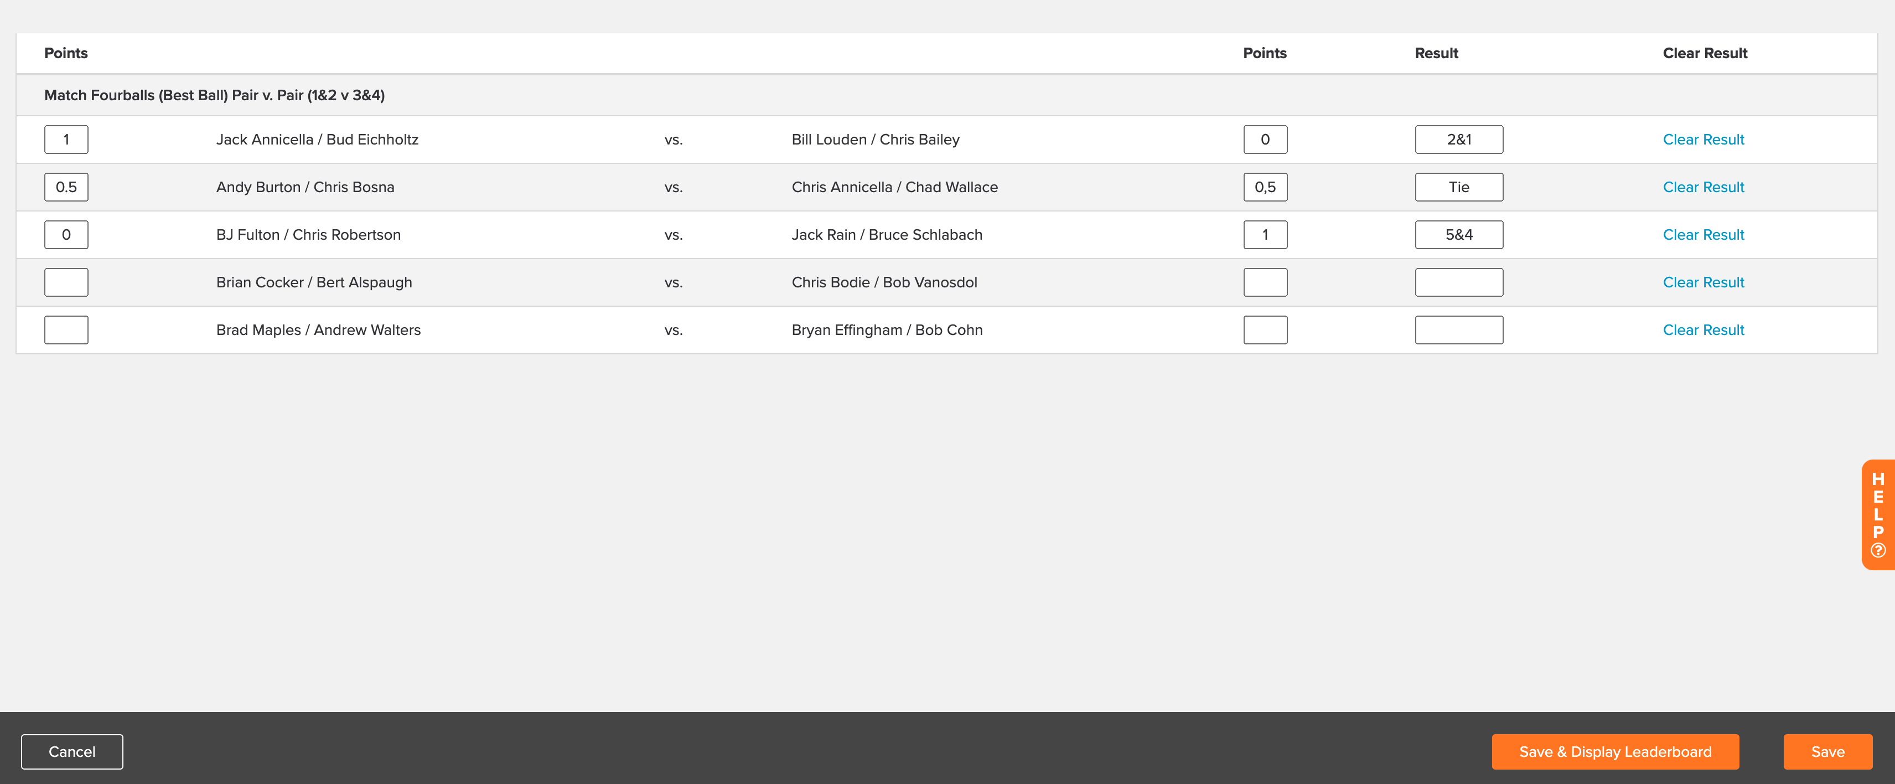The width and height of the screenshot is (1895, 784).
Task: Edit left points field for BJ Fulton pair
Action: click(66, 235)
